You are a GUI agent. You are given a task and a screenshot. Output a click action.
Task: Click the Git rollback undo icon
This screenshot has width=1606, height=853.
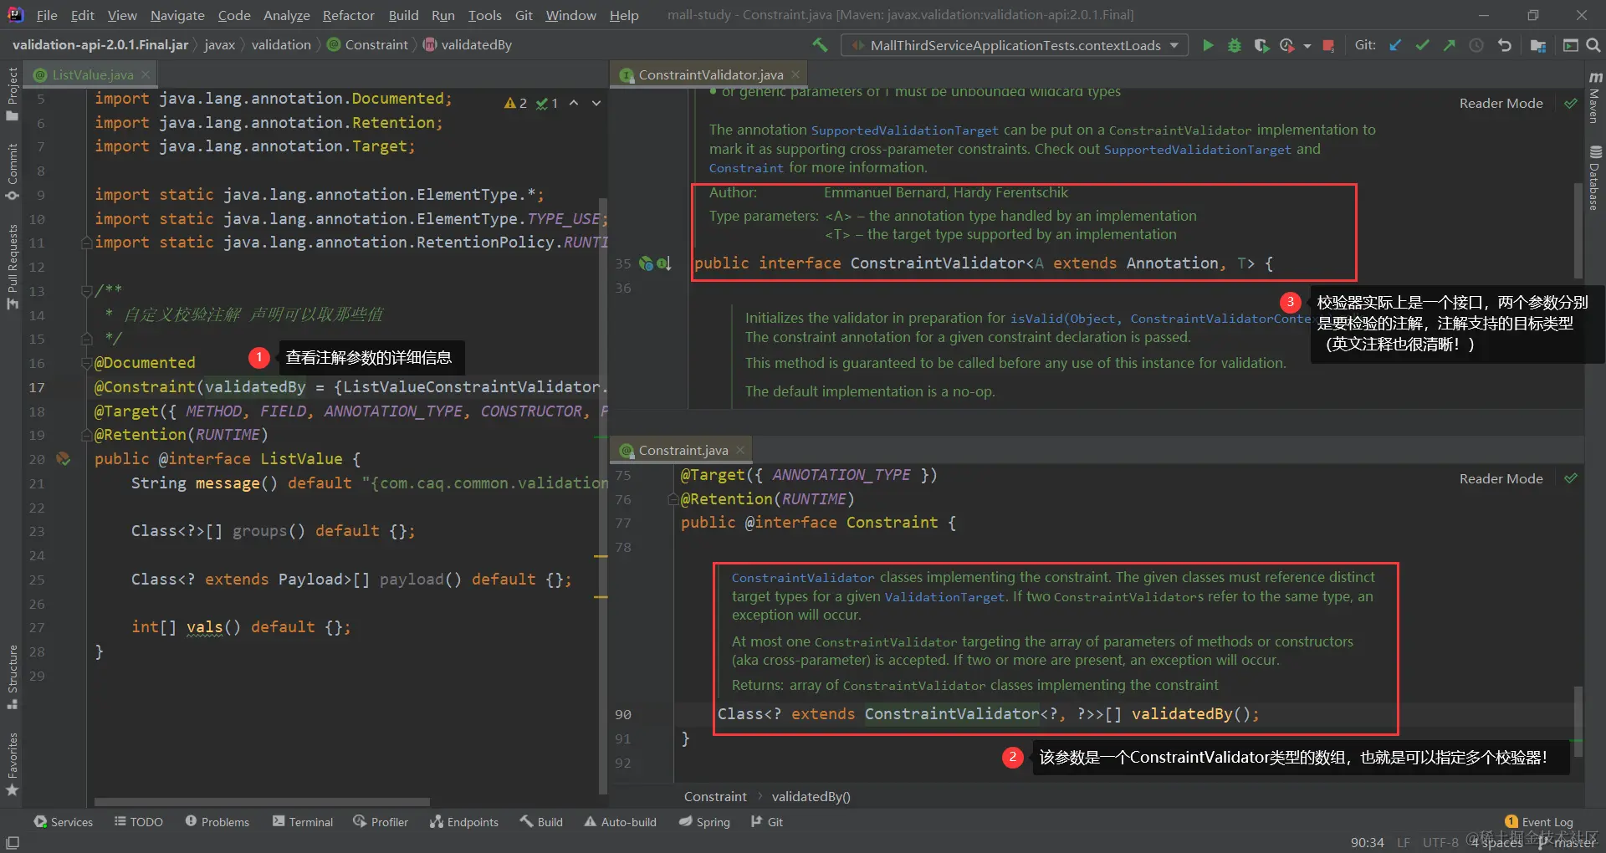(x=1505, y=45)
